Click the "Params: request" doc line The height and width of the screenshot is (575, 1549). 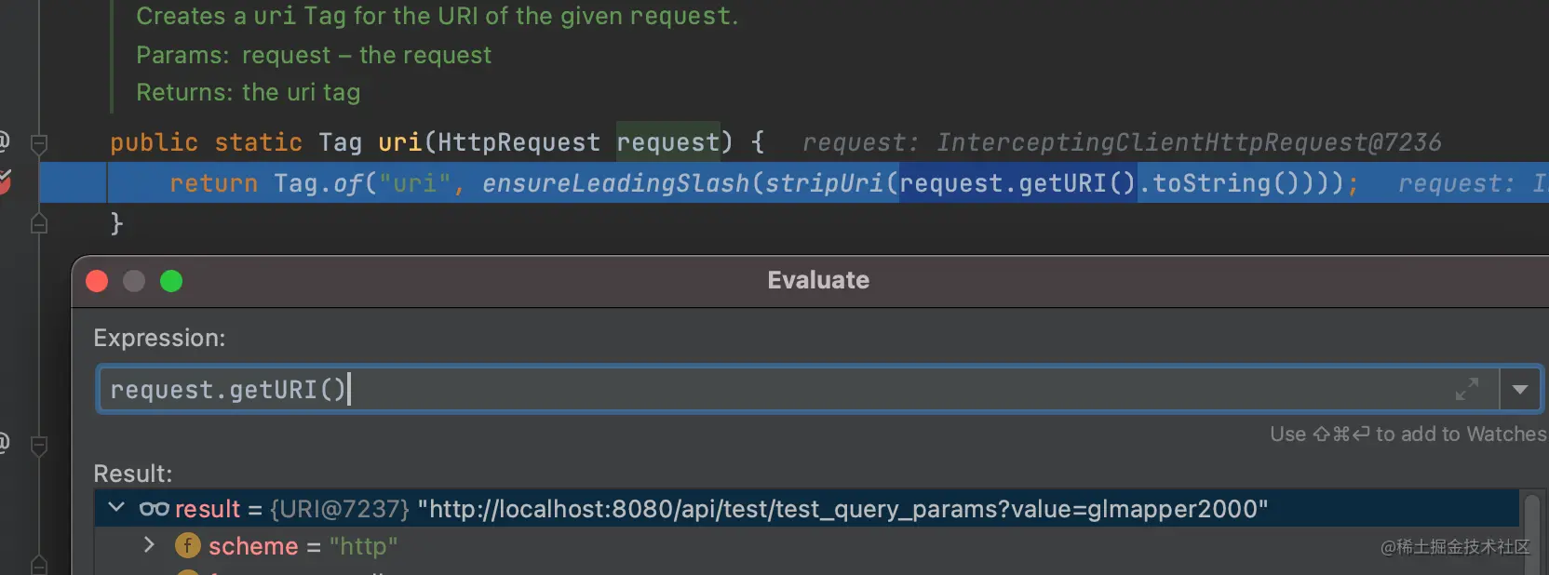(x=313, y=55)
